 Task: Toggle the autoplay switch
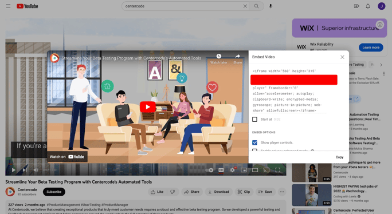coord(210,170)
